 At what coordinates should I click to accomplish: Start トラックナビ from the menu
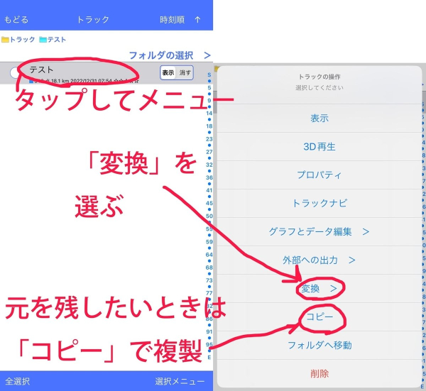point(319,203)
